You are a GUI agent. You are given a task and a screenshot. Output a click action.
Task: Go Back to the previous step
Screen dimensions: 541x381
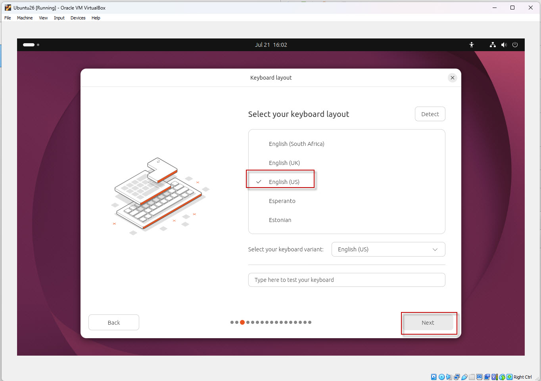(114, 323)
